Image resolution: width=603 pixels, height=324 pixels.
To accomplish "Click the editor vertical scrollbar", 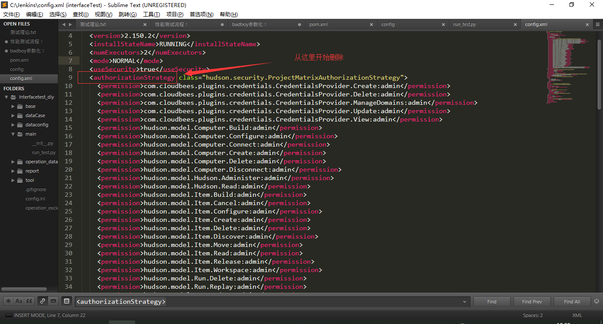I will (599, 75).
